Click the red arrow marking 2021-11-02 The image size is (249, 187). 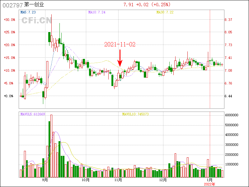pos(120,58)
